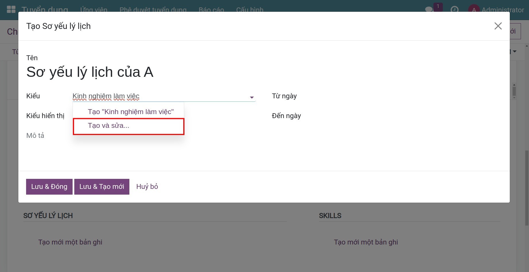This screenshot has width=529, height=272.
Task: Click the Lưu & Đóng button
Action: click(x=49, y=187)
